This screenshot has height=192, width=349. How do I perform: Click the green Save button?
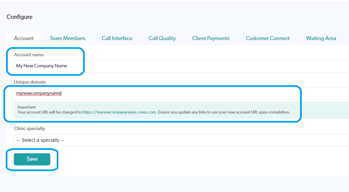pyautogui.click(x=32, y=159)
